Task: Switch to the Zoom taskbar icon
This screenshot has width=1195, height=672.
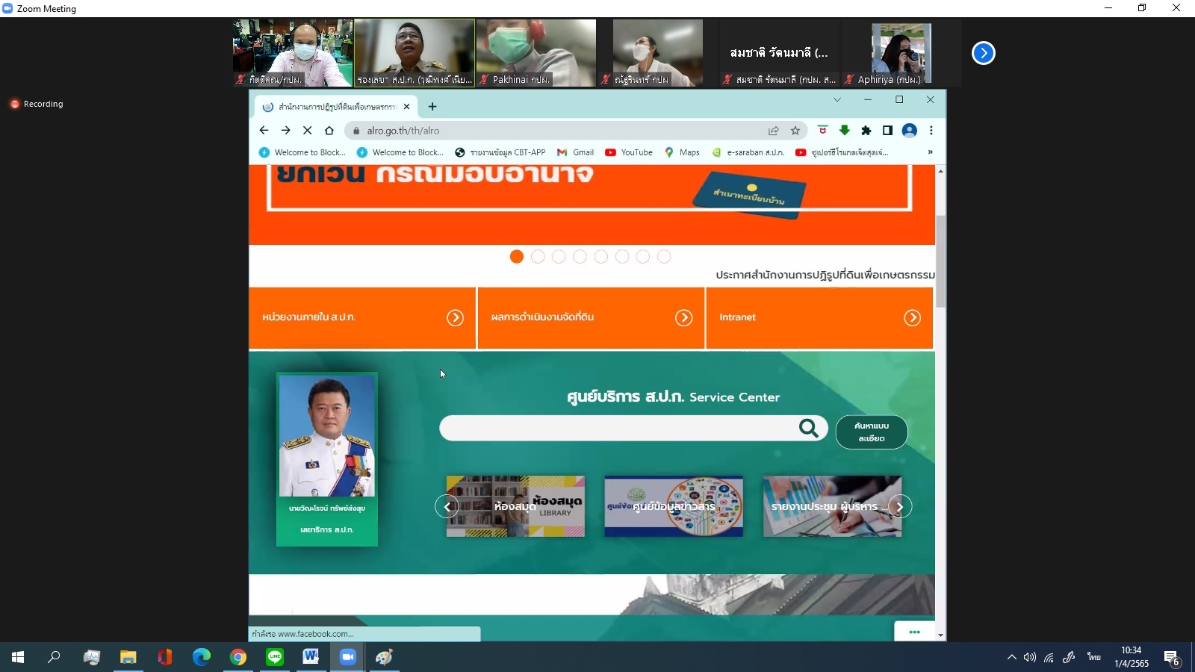Action: click(x=348, y=657)
